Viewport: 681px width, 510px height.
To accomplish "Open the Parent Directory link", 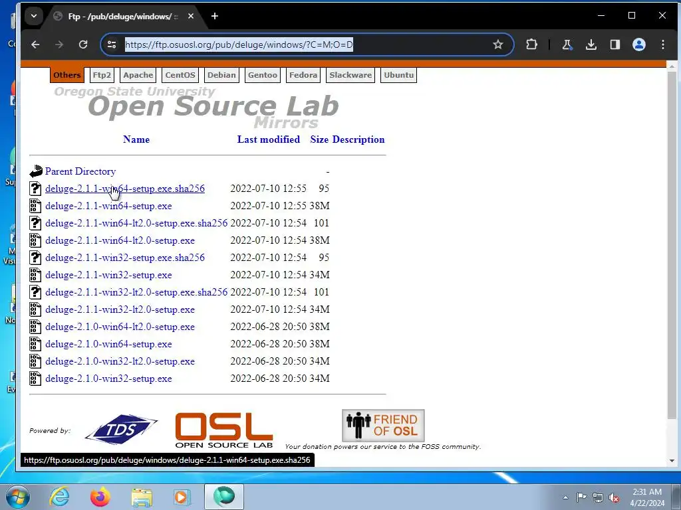I will (x=80, y=171).
